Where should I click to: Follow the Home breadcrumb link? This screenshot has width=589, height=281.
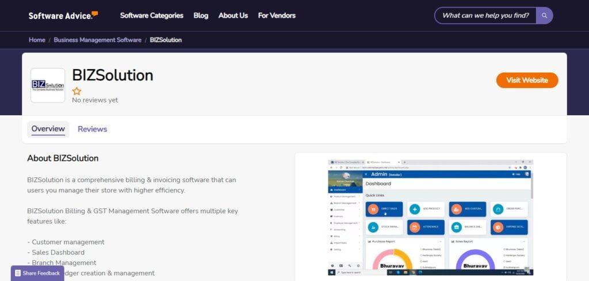pos(37,40)
